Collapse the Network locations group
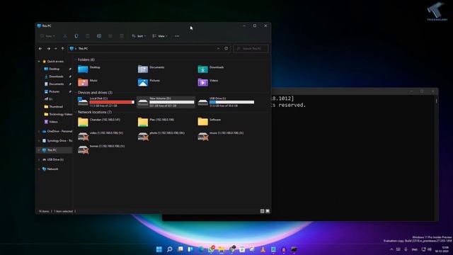The width and height of the screenshot is (453, 255). coord(76,112)
